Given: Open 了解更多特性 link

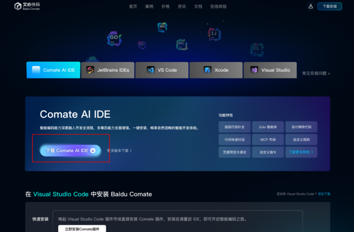Looking at the screenshot, I should 301,152.
